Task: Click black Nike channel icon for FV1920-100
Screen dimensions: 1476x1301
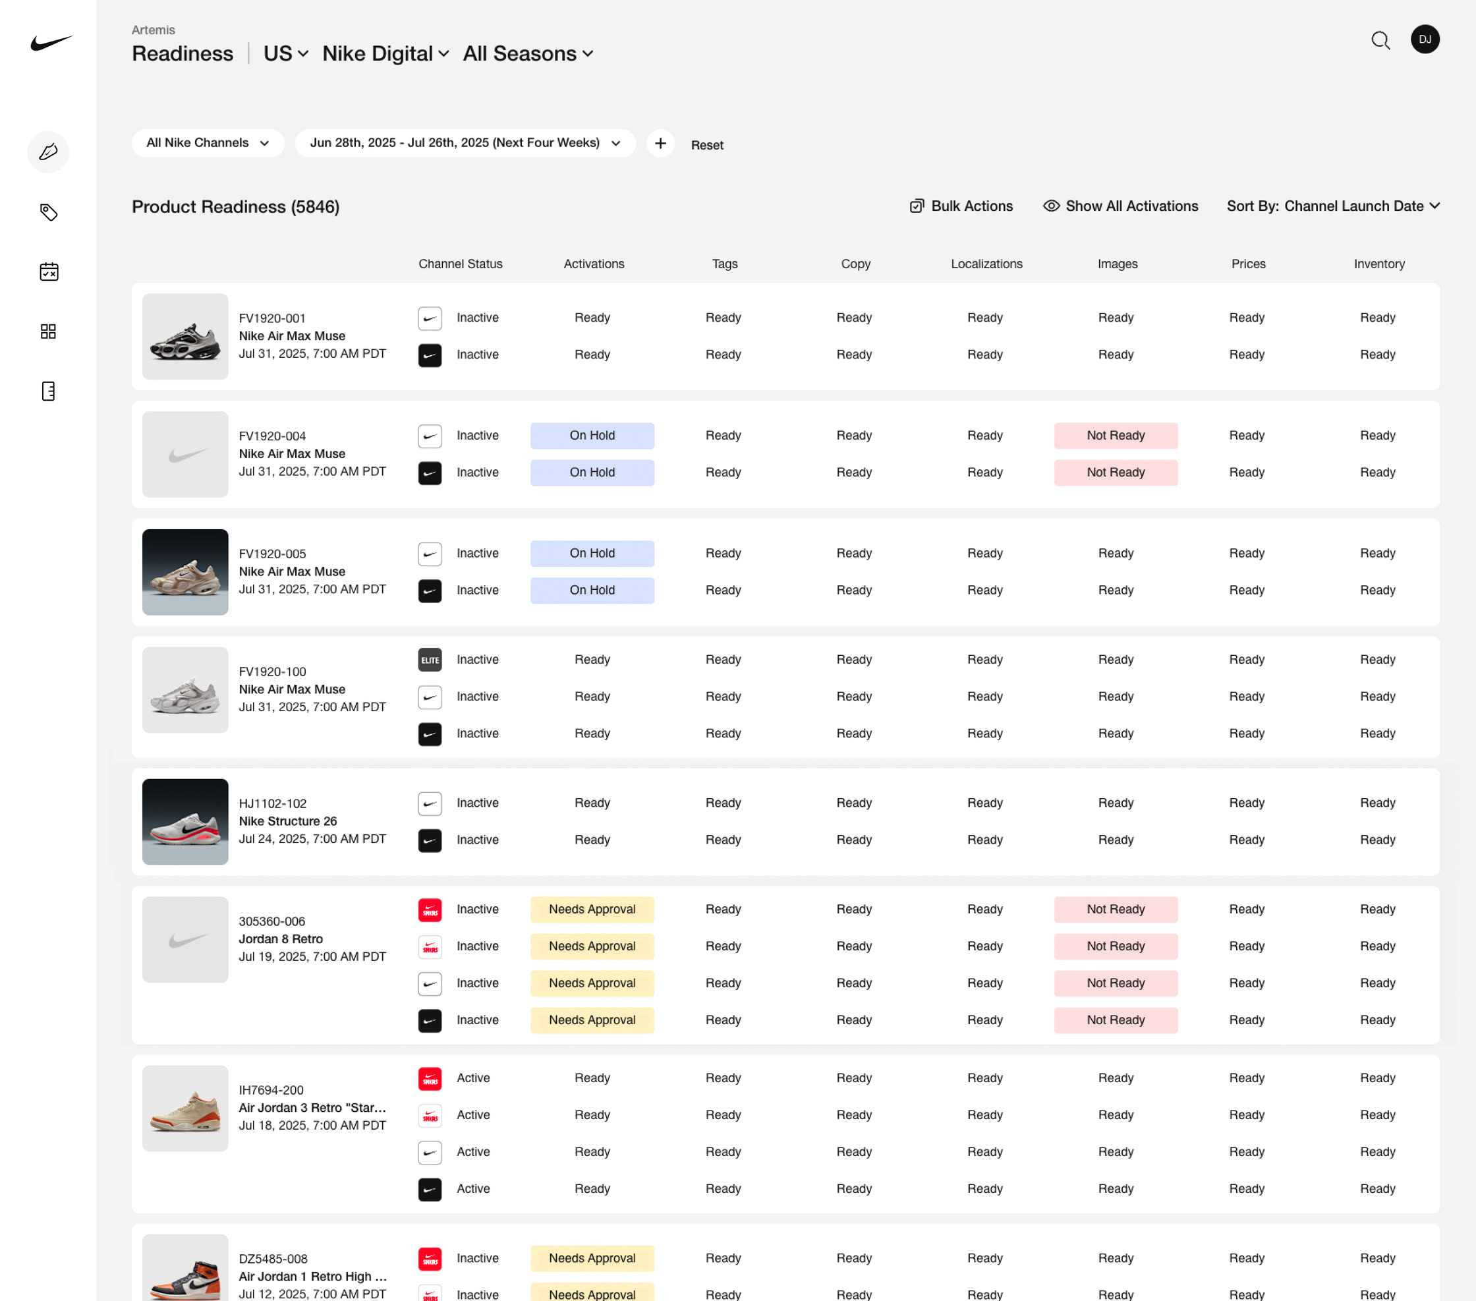Action: pos(430,734)
